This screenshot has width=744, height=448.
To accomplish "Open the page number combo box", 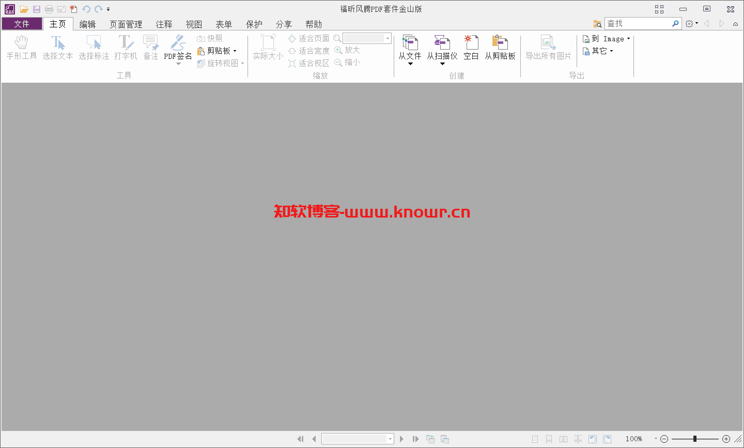I will click(x=358, y=439).
